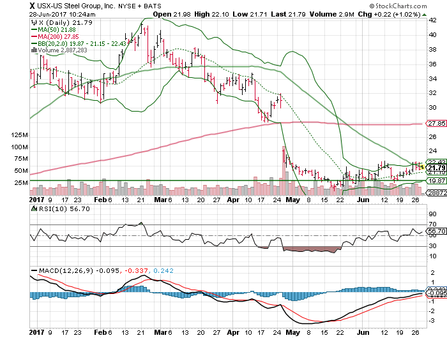Click the Feb label on price chart date axis
The image size is (447, 338).
(x=100, y=200)
